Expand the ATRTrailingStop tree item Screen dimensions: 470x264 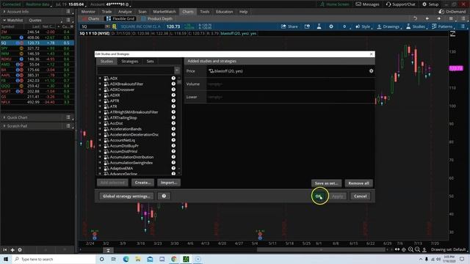pos(100,117)
